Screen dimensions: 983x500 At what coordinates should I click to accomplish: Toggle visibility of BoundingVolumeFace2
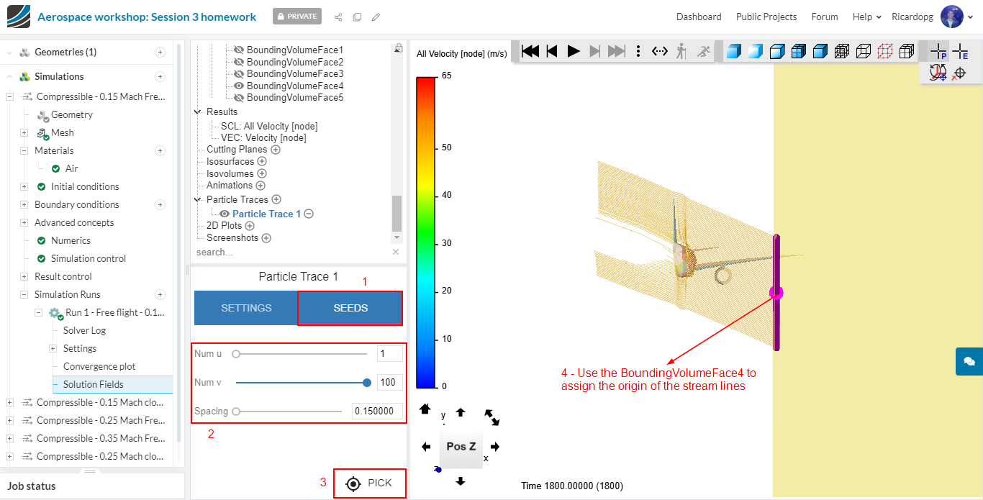pyautogui.click(x=240, y=63)
